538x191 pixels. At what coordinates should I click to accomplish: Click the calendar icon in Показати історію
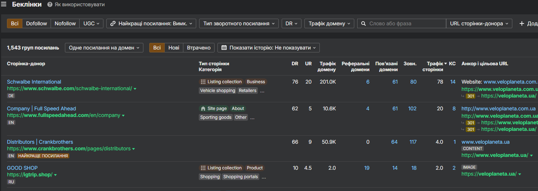224,48
